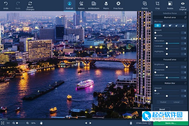Click the Blurred area Amount value field

[184, 33]
